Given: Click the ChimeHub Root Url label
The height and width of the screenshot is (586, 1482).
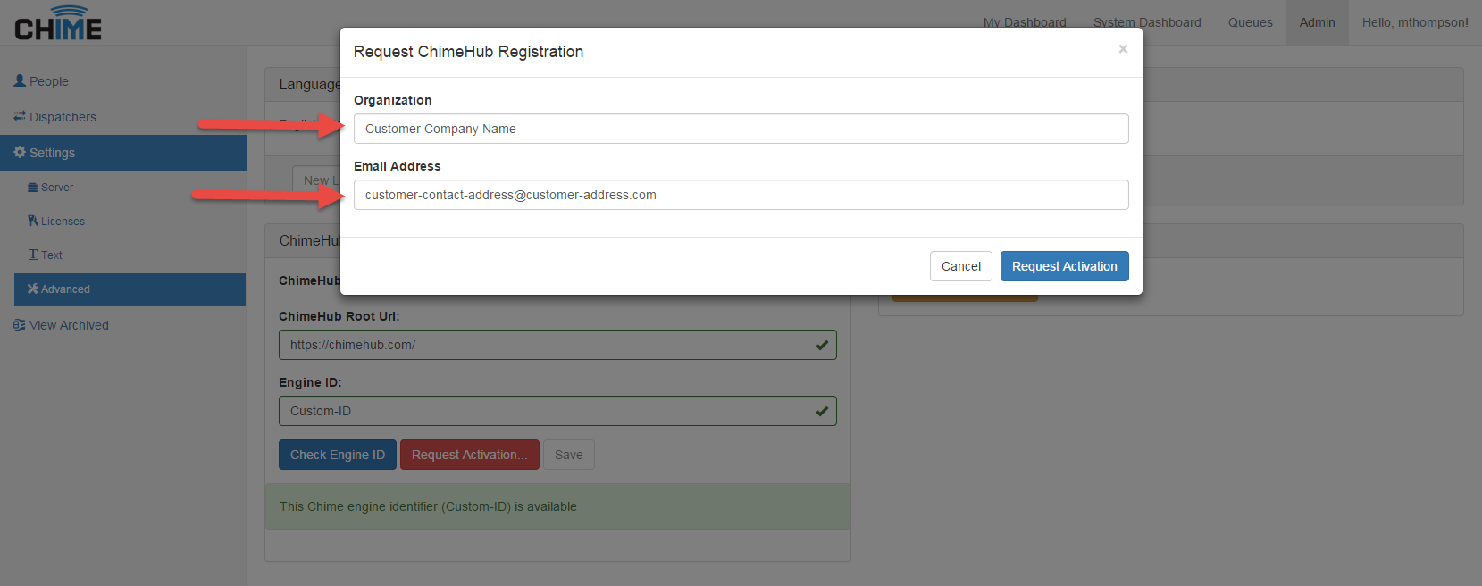Looking at the screenshot, I should coord(339,316).
